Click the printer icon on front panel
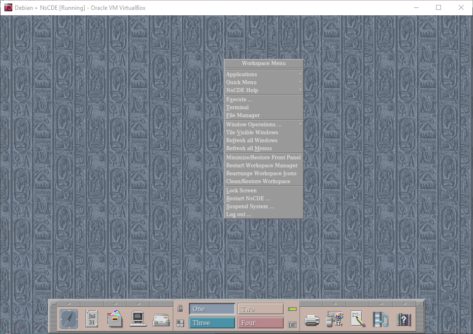This screenshot has width=473, height=334. (x=312, y=320)
